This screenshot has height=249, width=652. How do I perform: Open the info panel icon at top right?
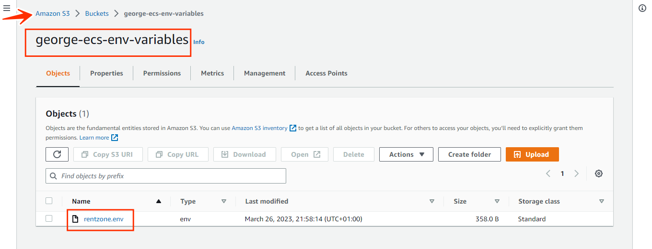coord(643,9)
